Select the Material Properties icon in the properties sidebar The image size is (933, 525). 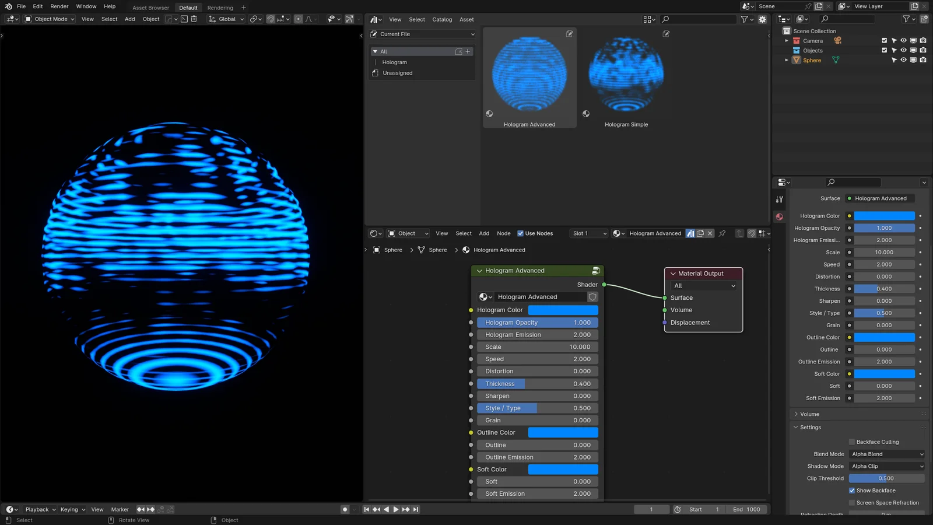point(780,216)
